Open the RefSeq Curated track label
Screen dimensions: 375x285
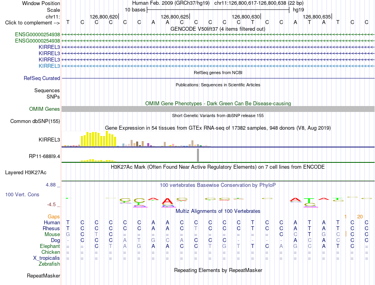click(42, 78)
